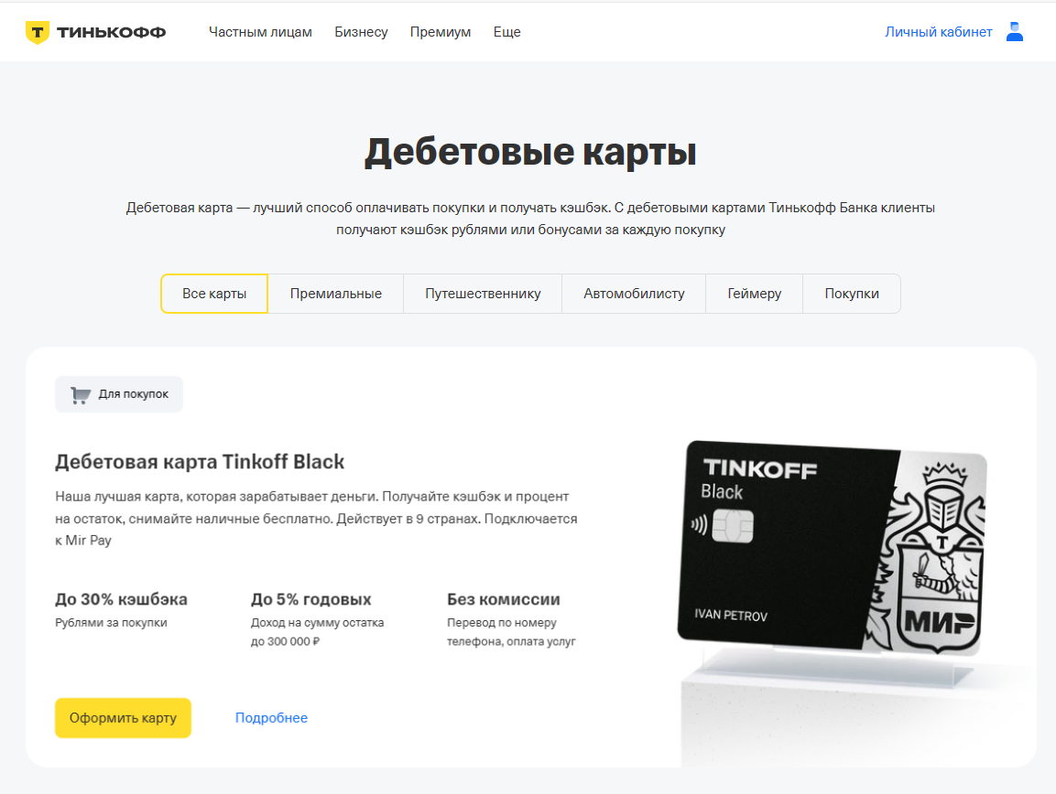Switch to Путешественнику tab
1056x794 pixels.
pos(483,294)
